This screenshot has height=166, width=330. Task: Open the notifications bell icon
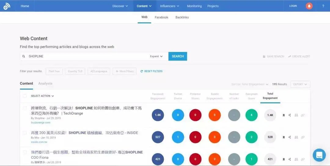click(x=309, y=6)
